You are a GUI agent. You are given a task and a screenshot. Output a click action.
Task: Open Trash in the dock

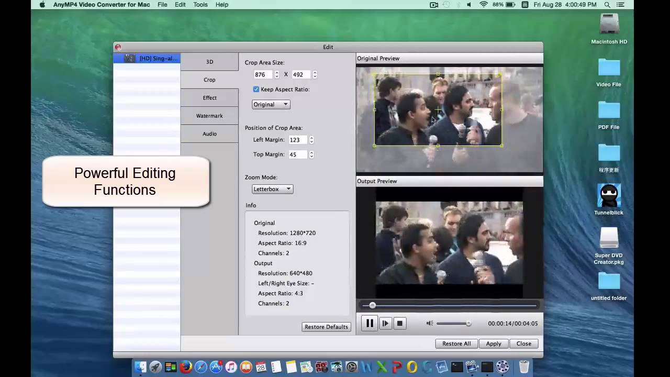(x=524, y=367)
